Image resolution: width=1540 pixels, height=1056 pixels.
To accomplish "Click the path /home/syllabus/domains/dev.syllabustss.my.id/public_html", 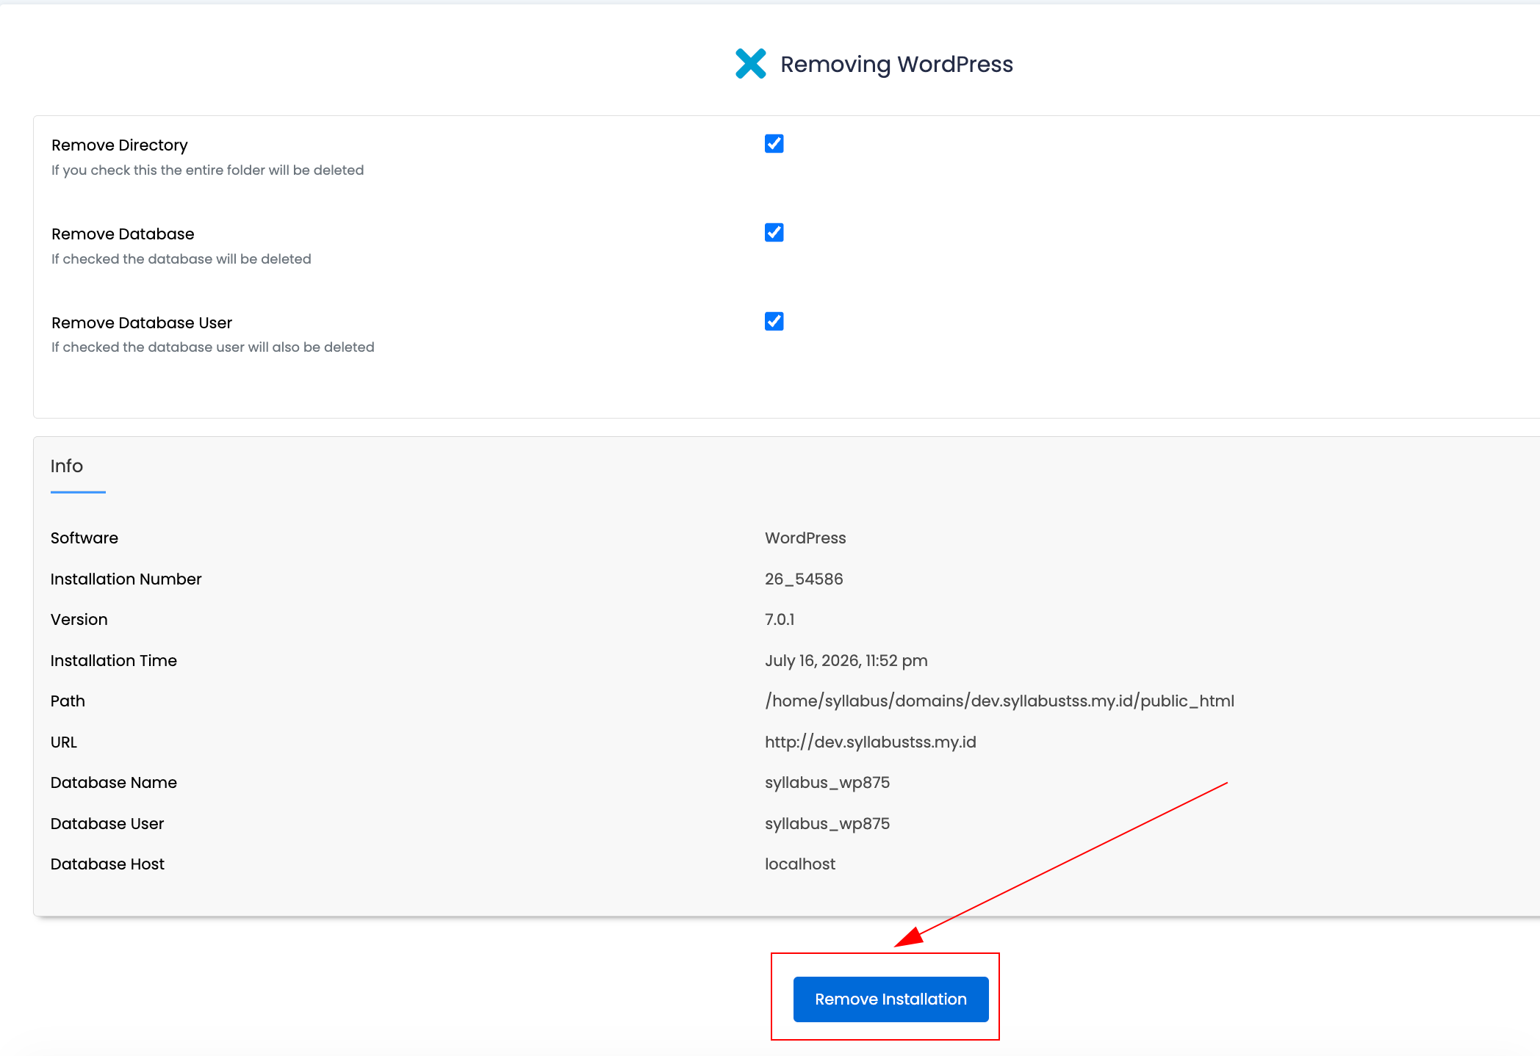I will pyautogui.click(x=999, y=701).
